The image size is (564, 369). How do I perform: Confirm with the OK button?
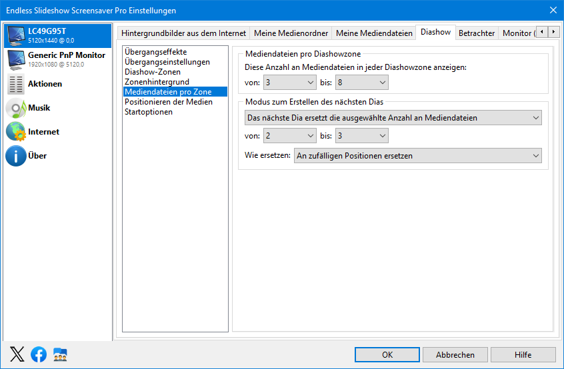[387, 354]
